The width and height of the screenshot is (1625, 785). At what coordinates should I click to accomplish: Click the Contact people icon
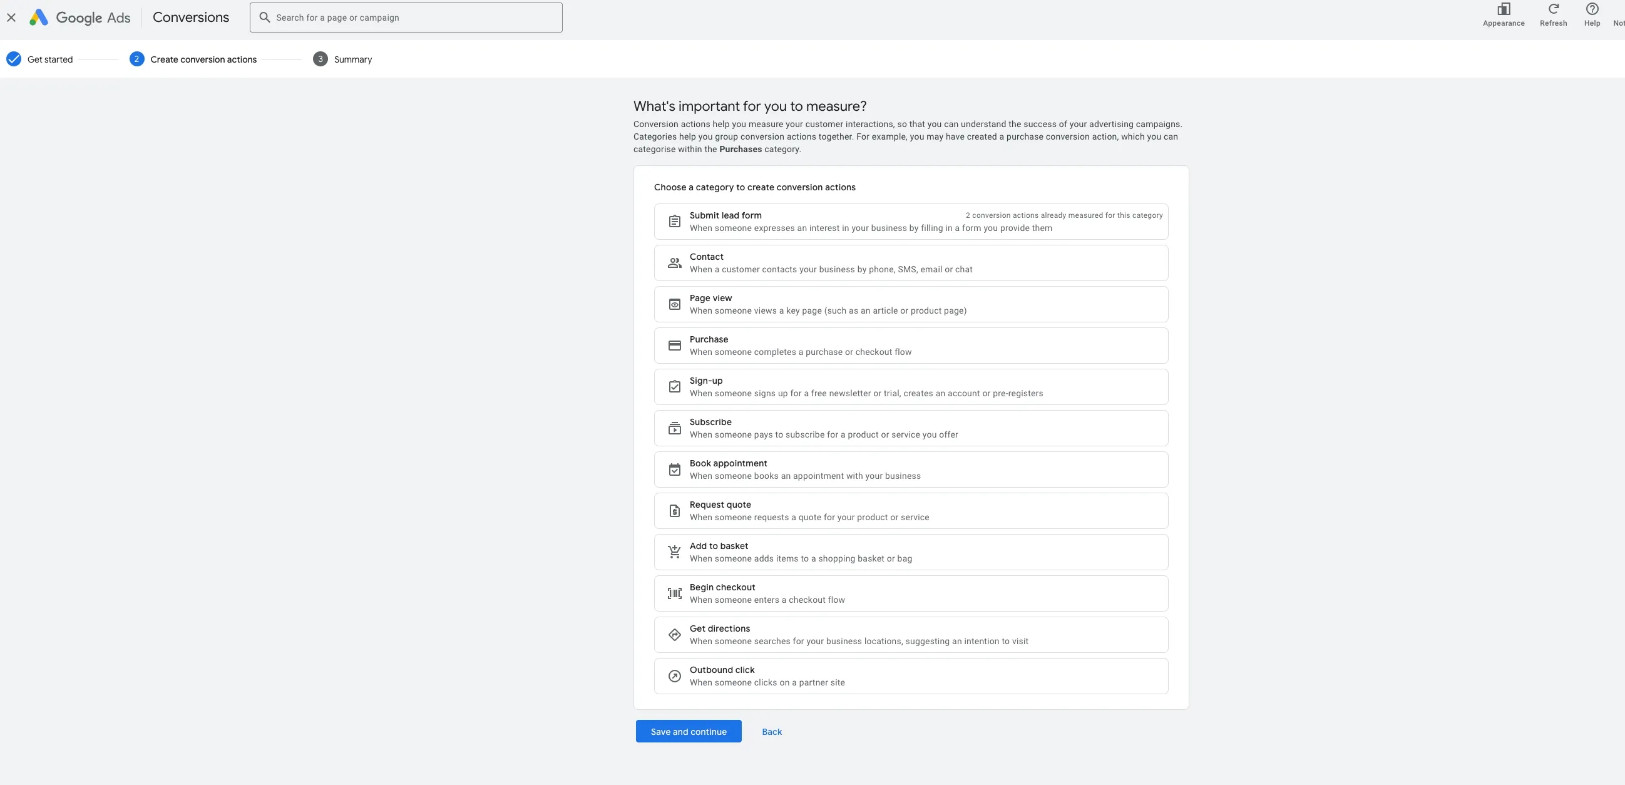pyautogui.click(x=674, y=263)
